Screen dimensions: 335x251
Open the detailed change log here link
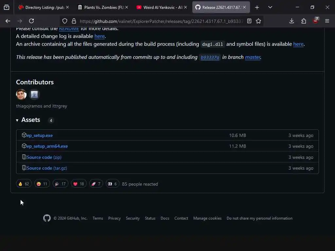pos(99,36)
